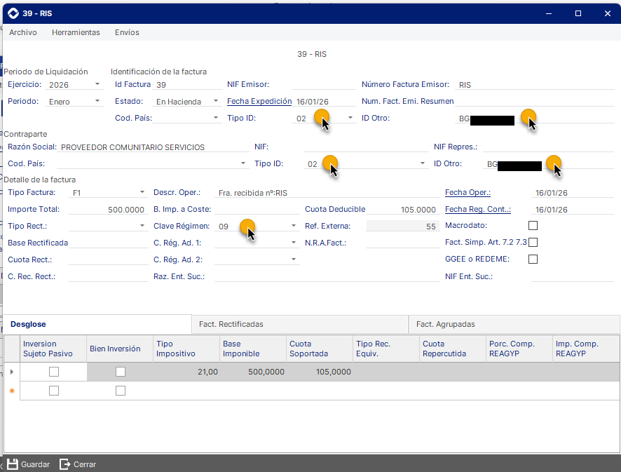Click the Guardar floppy disk icon
The width and height of the screenshot is (621, 472).
13,464
